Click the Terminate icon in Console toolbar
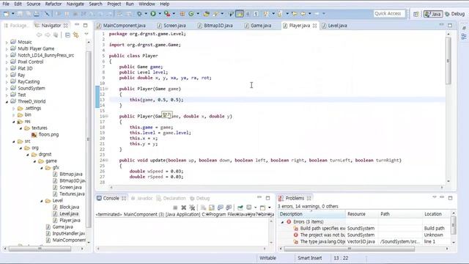 [175, 208]
